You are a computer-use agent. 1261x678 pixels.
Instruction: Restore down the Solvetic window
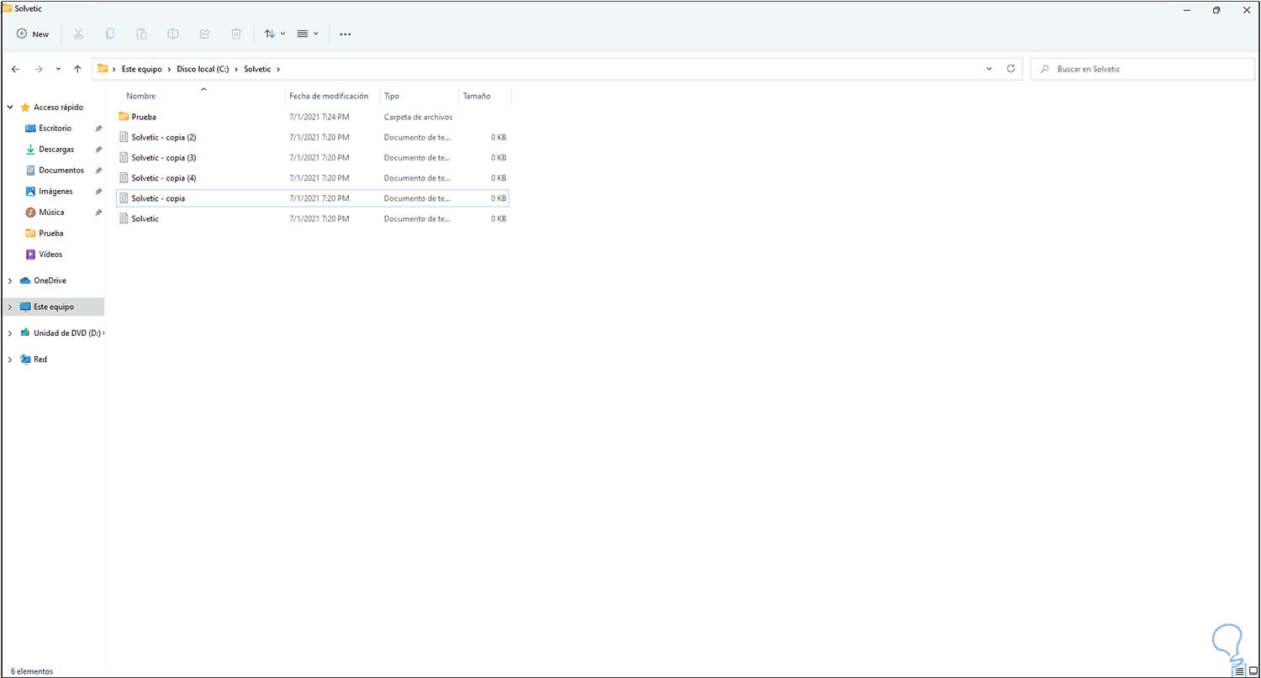coord(1216,9)
